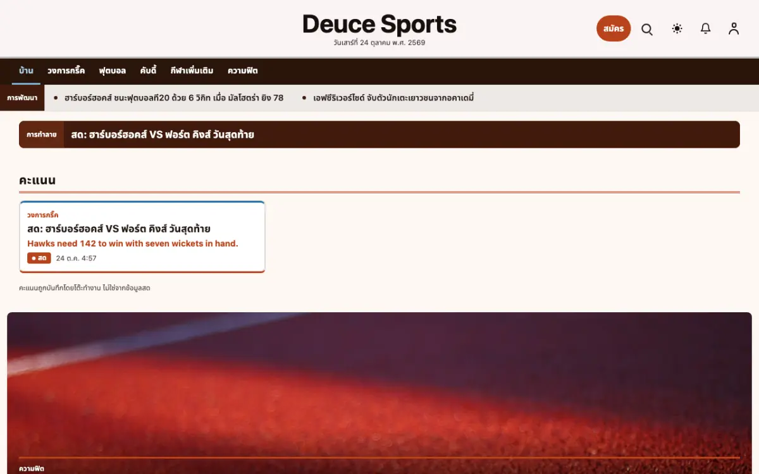Click the date วันเสาร์ที่ 24 ตุลาคม พ.ศ. 2569
Screen dimensions: 759x474
pos(379,43)
